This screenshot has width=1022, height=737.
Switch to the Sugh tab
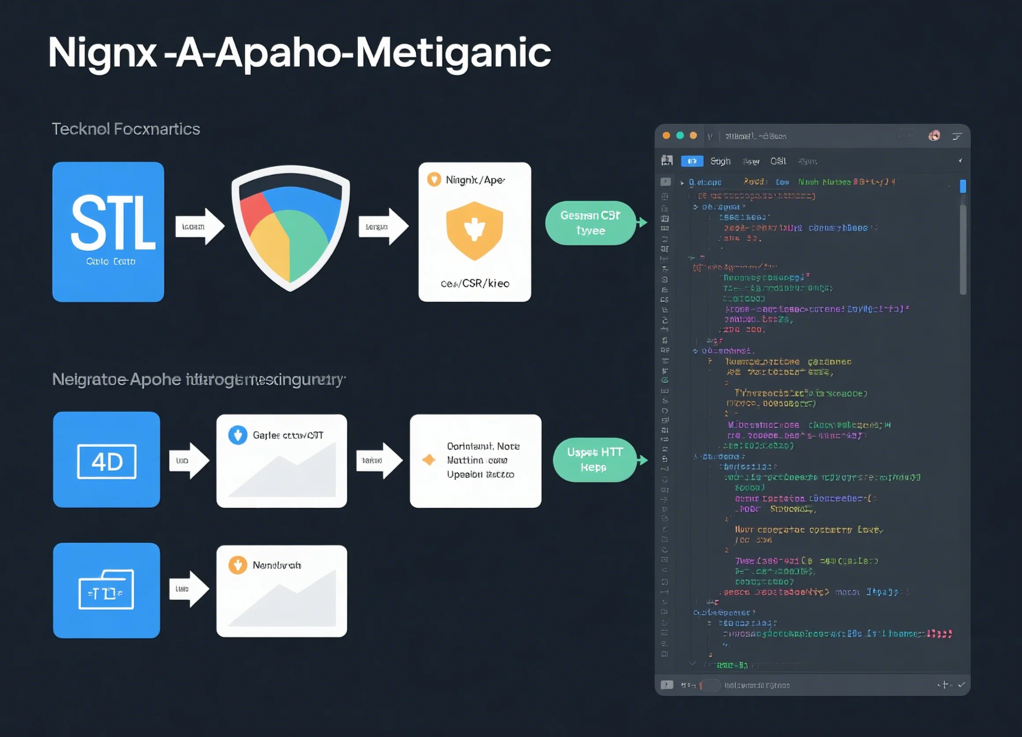coord(721,161)
